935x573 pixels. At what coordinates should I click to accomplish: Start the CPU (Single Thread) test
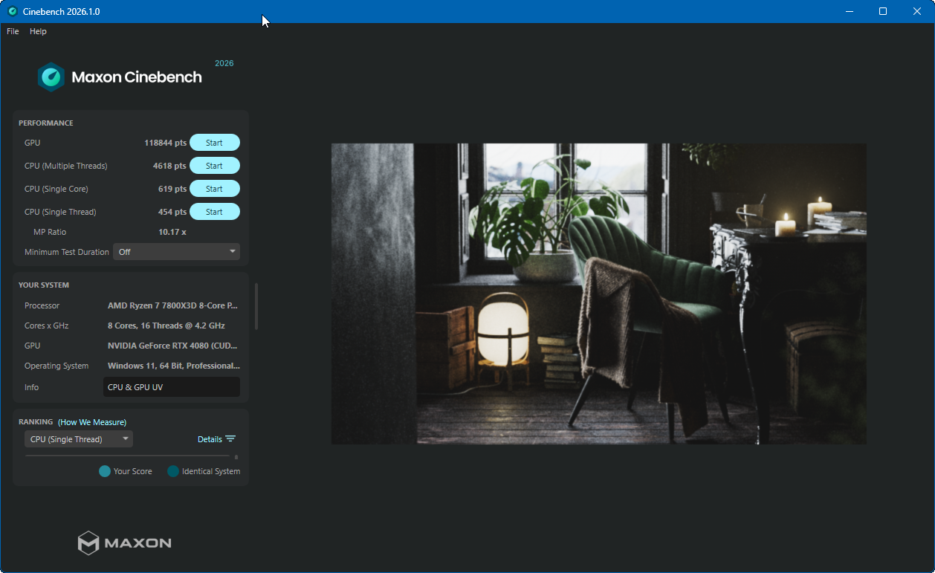tap(215, 212)
